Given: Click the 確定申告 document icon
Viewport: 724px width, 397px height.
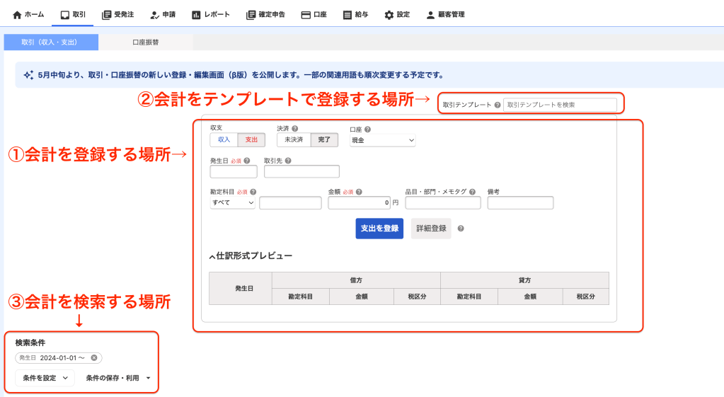Looking at the screenshot, I should [251, 15].
